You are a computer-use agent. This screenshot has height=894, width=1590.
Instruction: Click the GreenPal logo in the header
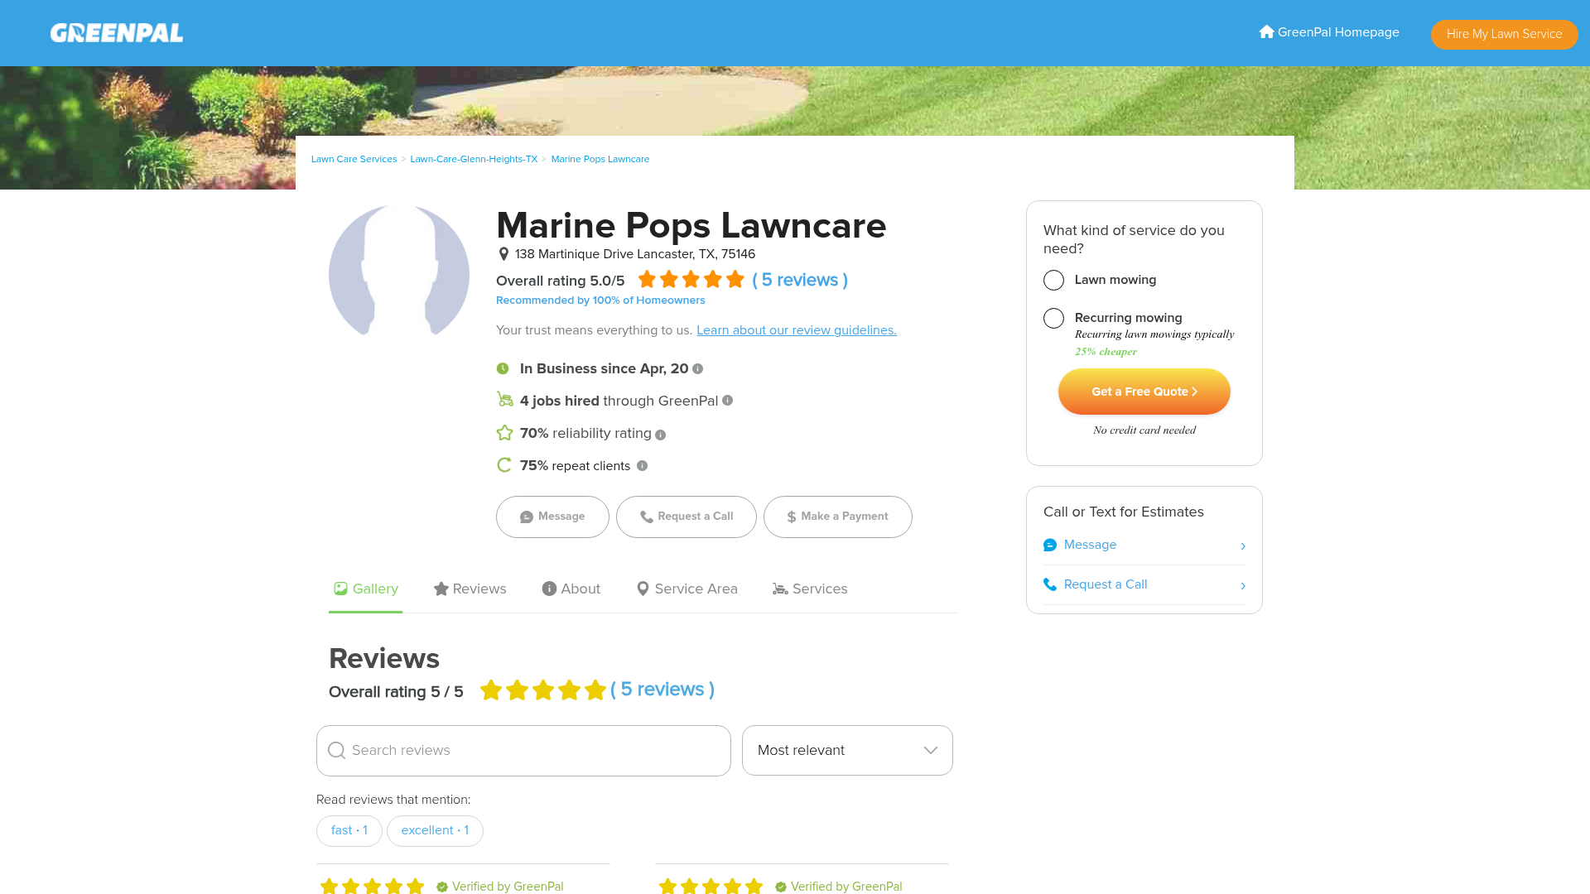(x=116, y=33)
